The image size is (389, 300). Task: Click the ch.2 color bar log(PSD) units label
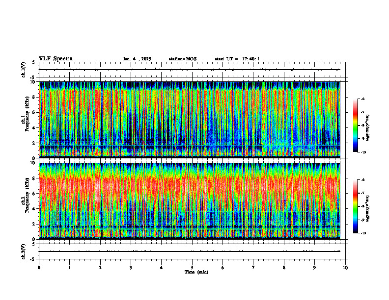[368, 209]
